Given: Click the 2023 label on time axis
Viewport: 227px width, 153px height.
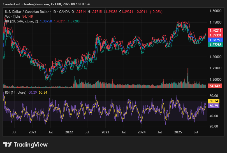Looking at the screenshot, I should pyautogui.click(x=105, y=132).
